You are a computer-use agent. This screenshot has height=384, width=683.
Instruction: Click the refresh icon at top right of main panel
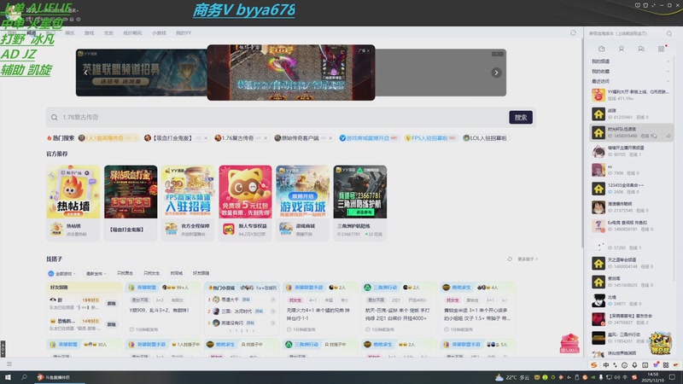[x=573, y=32]
